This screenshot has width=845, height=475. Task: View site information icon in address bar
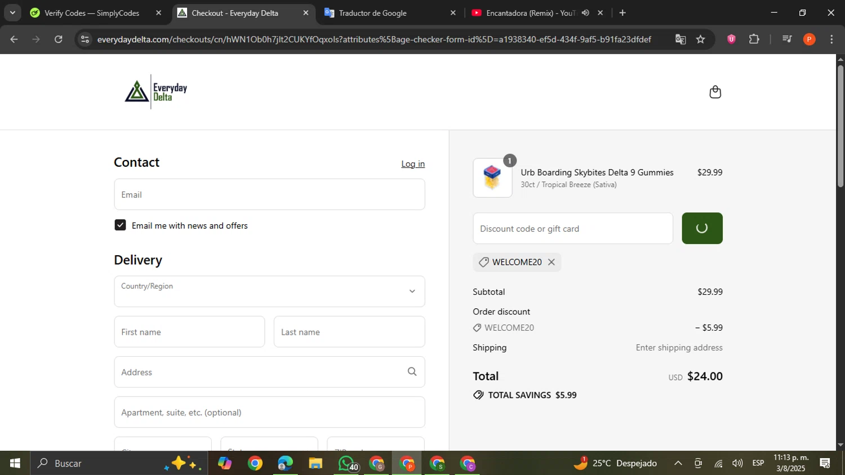pyautogui.click(x=85, y=39)
